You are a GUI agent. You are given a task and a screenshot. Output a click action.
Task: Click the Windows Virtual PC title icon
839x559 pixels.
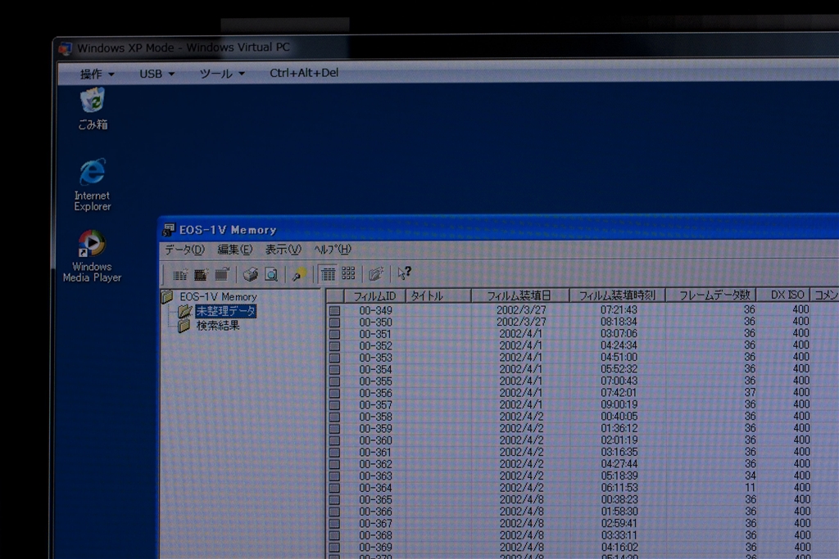[66, 48]
